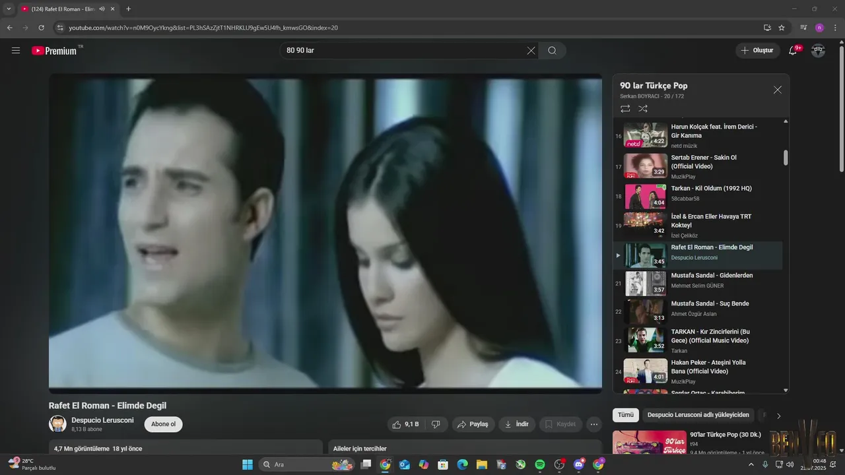Open the YouTube guide hamburger menu

(x=16, y=50)
